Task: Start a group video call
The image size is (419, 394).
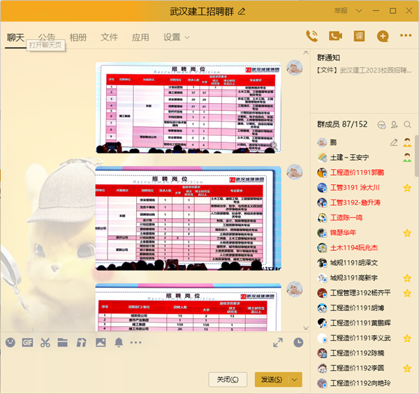Action: 335,36
